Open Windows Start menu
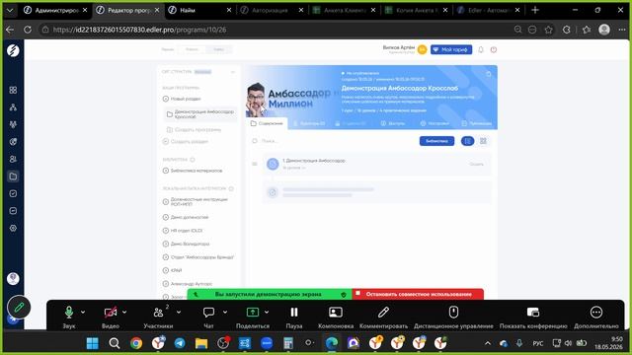632x355 pixels. coord(92,343)
